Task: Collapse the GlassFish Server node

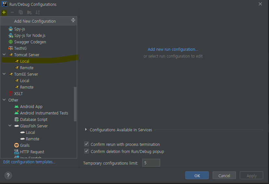Action: (10, 126)
